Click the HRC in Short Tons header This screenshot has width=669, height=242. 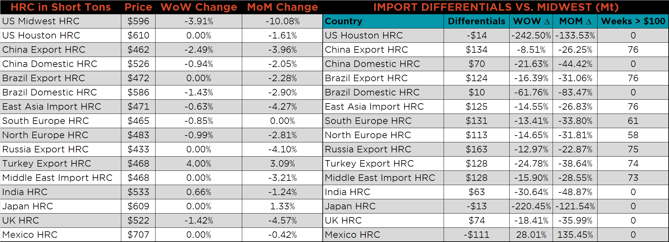click(x=61, y=7)
